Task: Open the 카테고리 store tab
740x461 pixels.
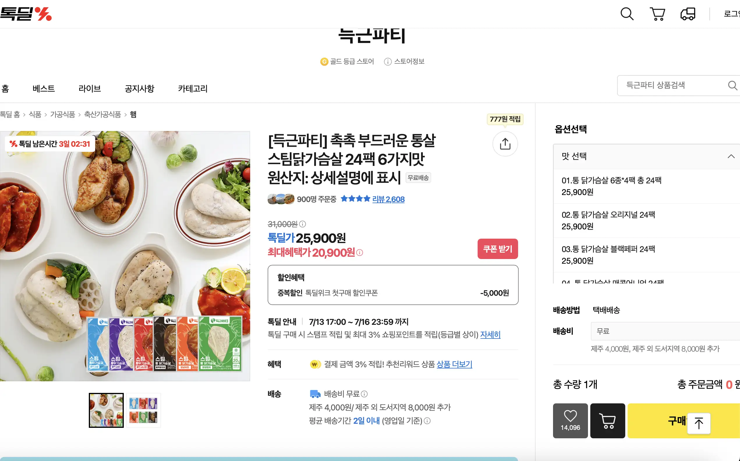Action: 193,88
